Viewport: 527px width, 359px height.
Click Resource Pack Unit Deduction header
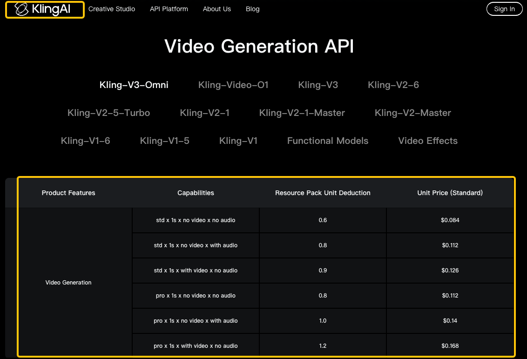coord(323,193)
